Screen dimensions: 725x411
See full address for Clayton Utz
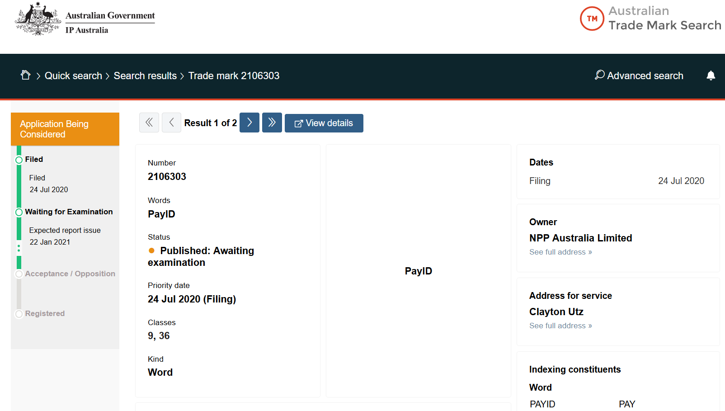[x=560, y=326]
